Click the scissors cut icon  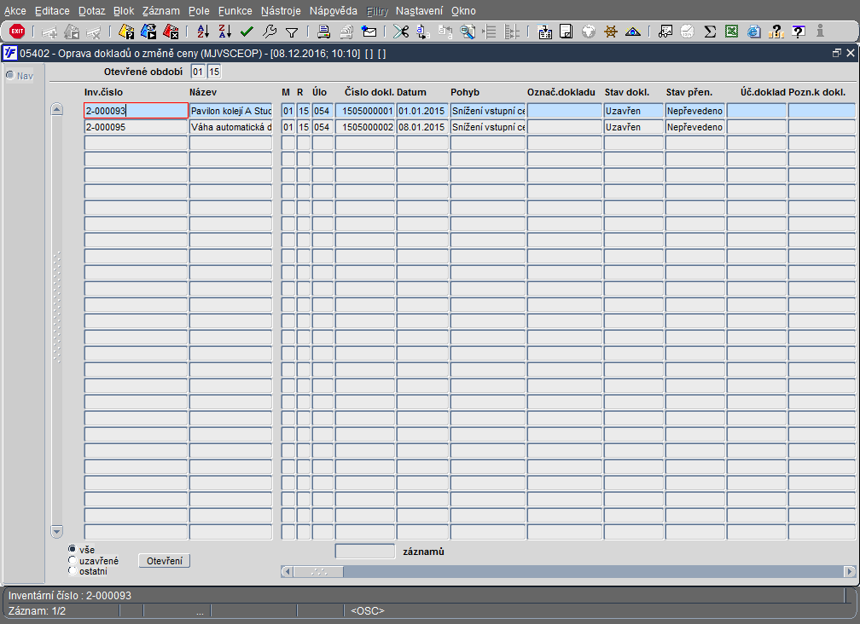tap(401, 32)
